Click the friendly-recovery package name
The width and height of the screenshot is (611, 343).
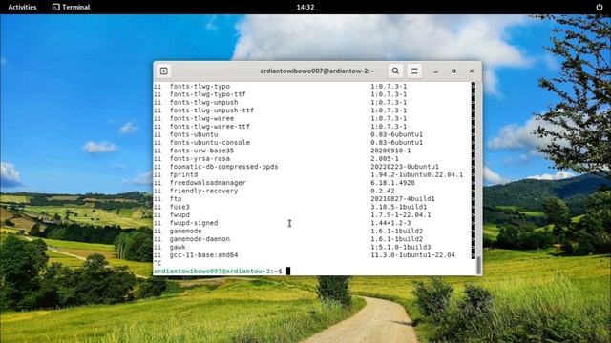[x=203, y=191]
